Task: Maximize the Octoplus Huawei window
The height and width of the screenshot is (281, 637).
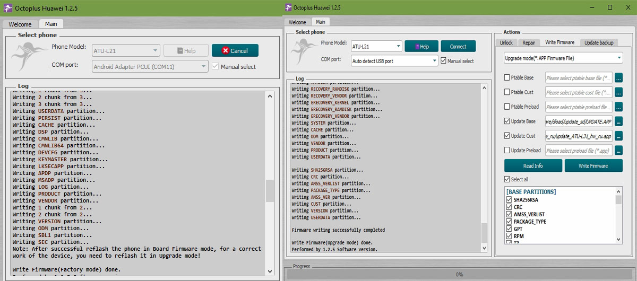Action: [610, 7]
